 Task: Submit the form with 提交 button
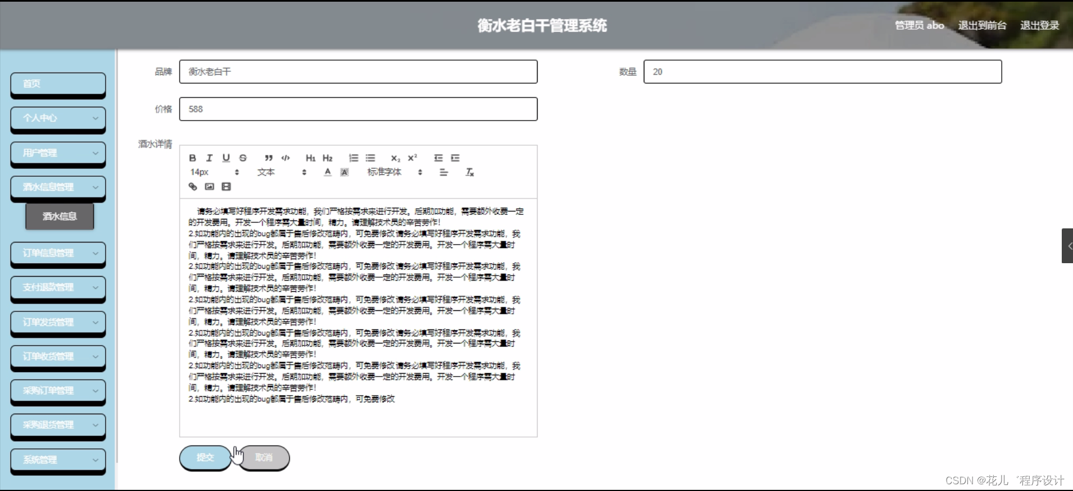[205, 457]
